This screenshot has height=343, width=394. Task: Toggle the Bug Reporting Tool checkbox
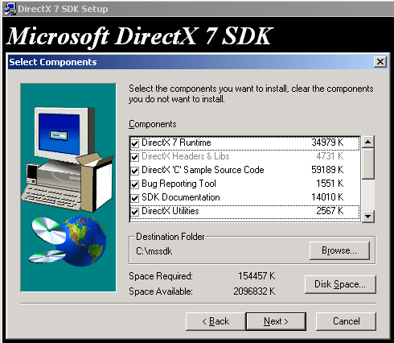click(135, 184)
